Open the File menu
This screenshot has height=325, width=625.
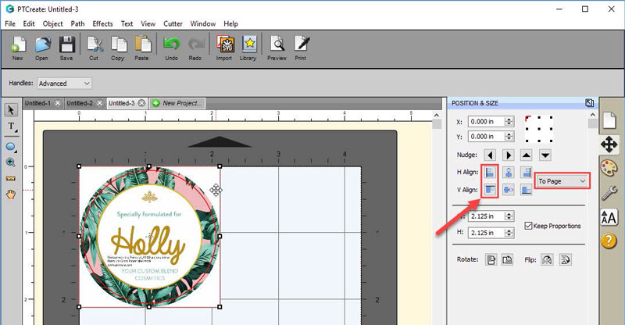[x=10, y=23]
